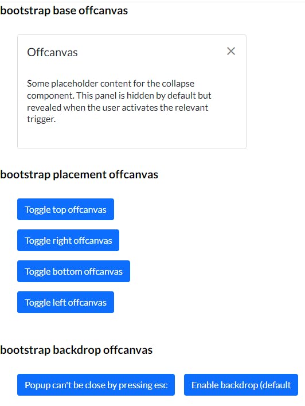Close the Offcanvas panel with the X icon
305x406 pixels.
[x=231, y=51]
